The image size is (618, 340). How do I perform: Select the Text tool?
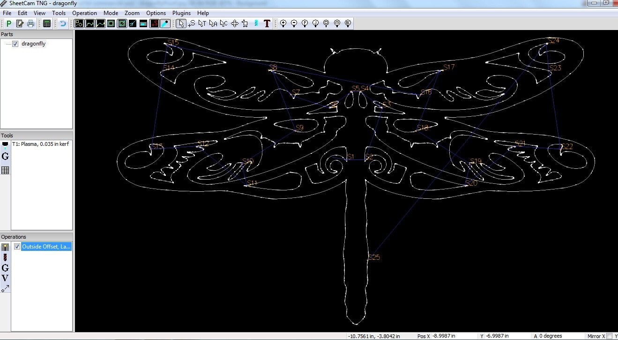point(267,23)
